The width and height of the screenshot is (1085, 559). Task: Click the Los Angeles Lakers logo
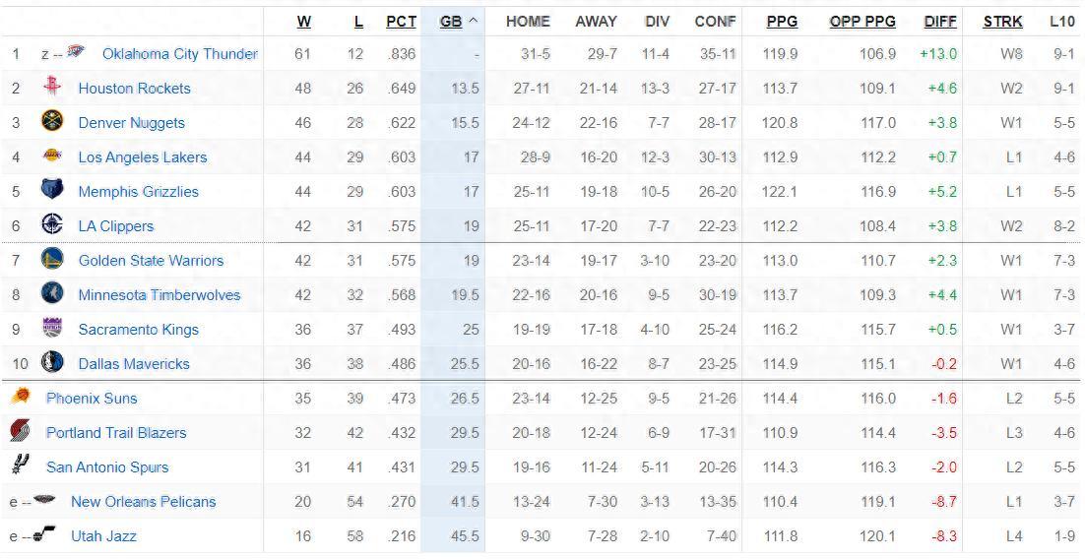pos(52,156)
